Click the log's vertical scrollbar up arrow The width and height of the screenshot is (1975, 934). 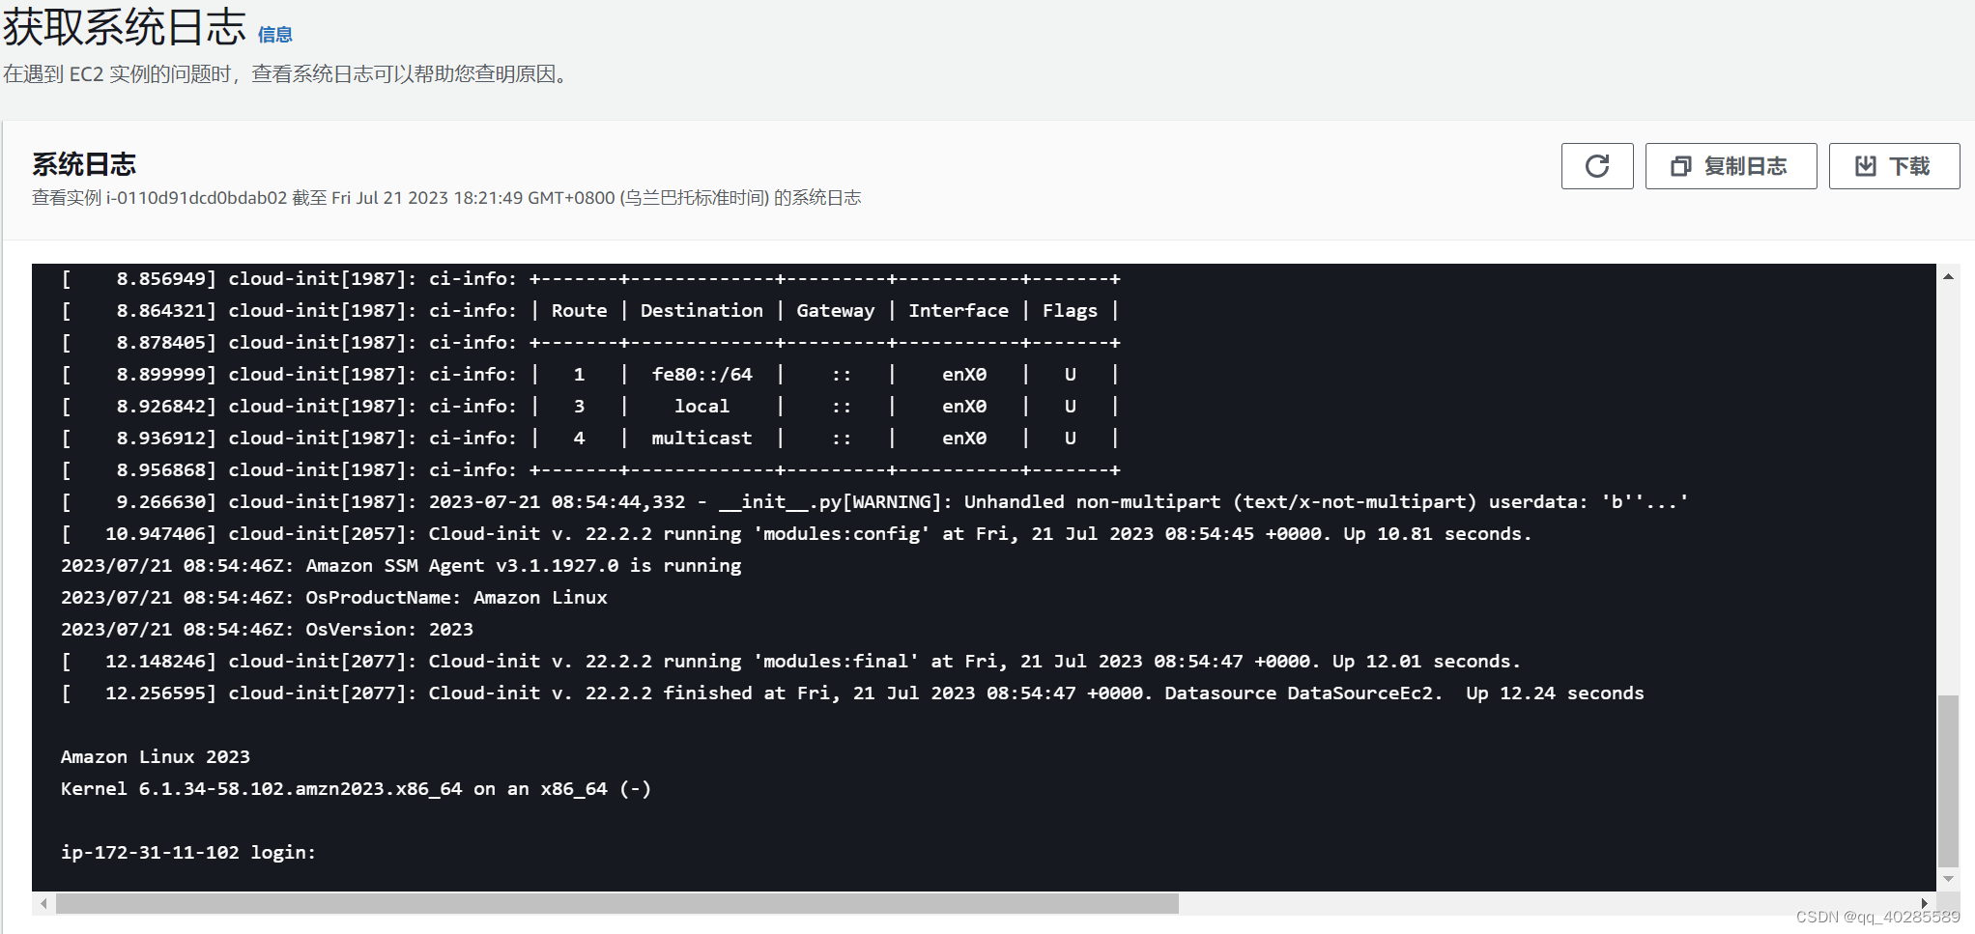[x=1948, y=276]
